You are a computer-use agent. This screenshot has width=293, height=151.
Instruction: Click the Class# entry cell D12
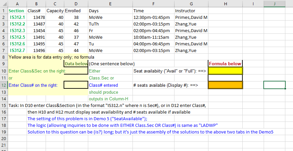click(x=76, y=85)
